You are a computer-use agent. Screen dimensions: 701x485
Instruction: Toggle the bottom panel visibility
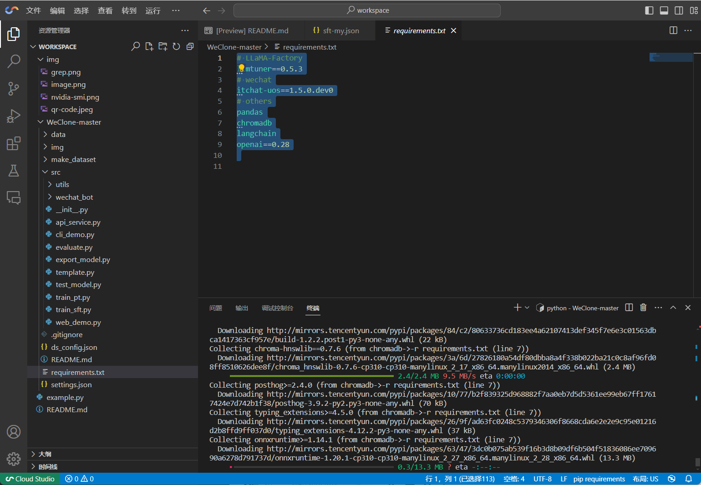tap(664, 10)
